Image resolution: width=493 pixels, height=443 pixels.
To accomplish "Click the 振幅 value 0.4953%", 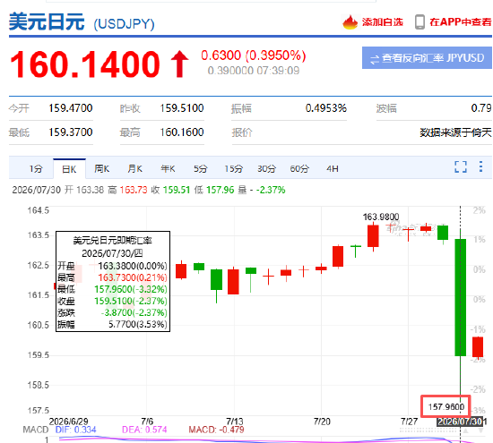I will coord(326,108).
